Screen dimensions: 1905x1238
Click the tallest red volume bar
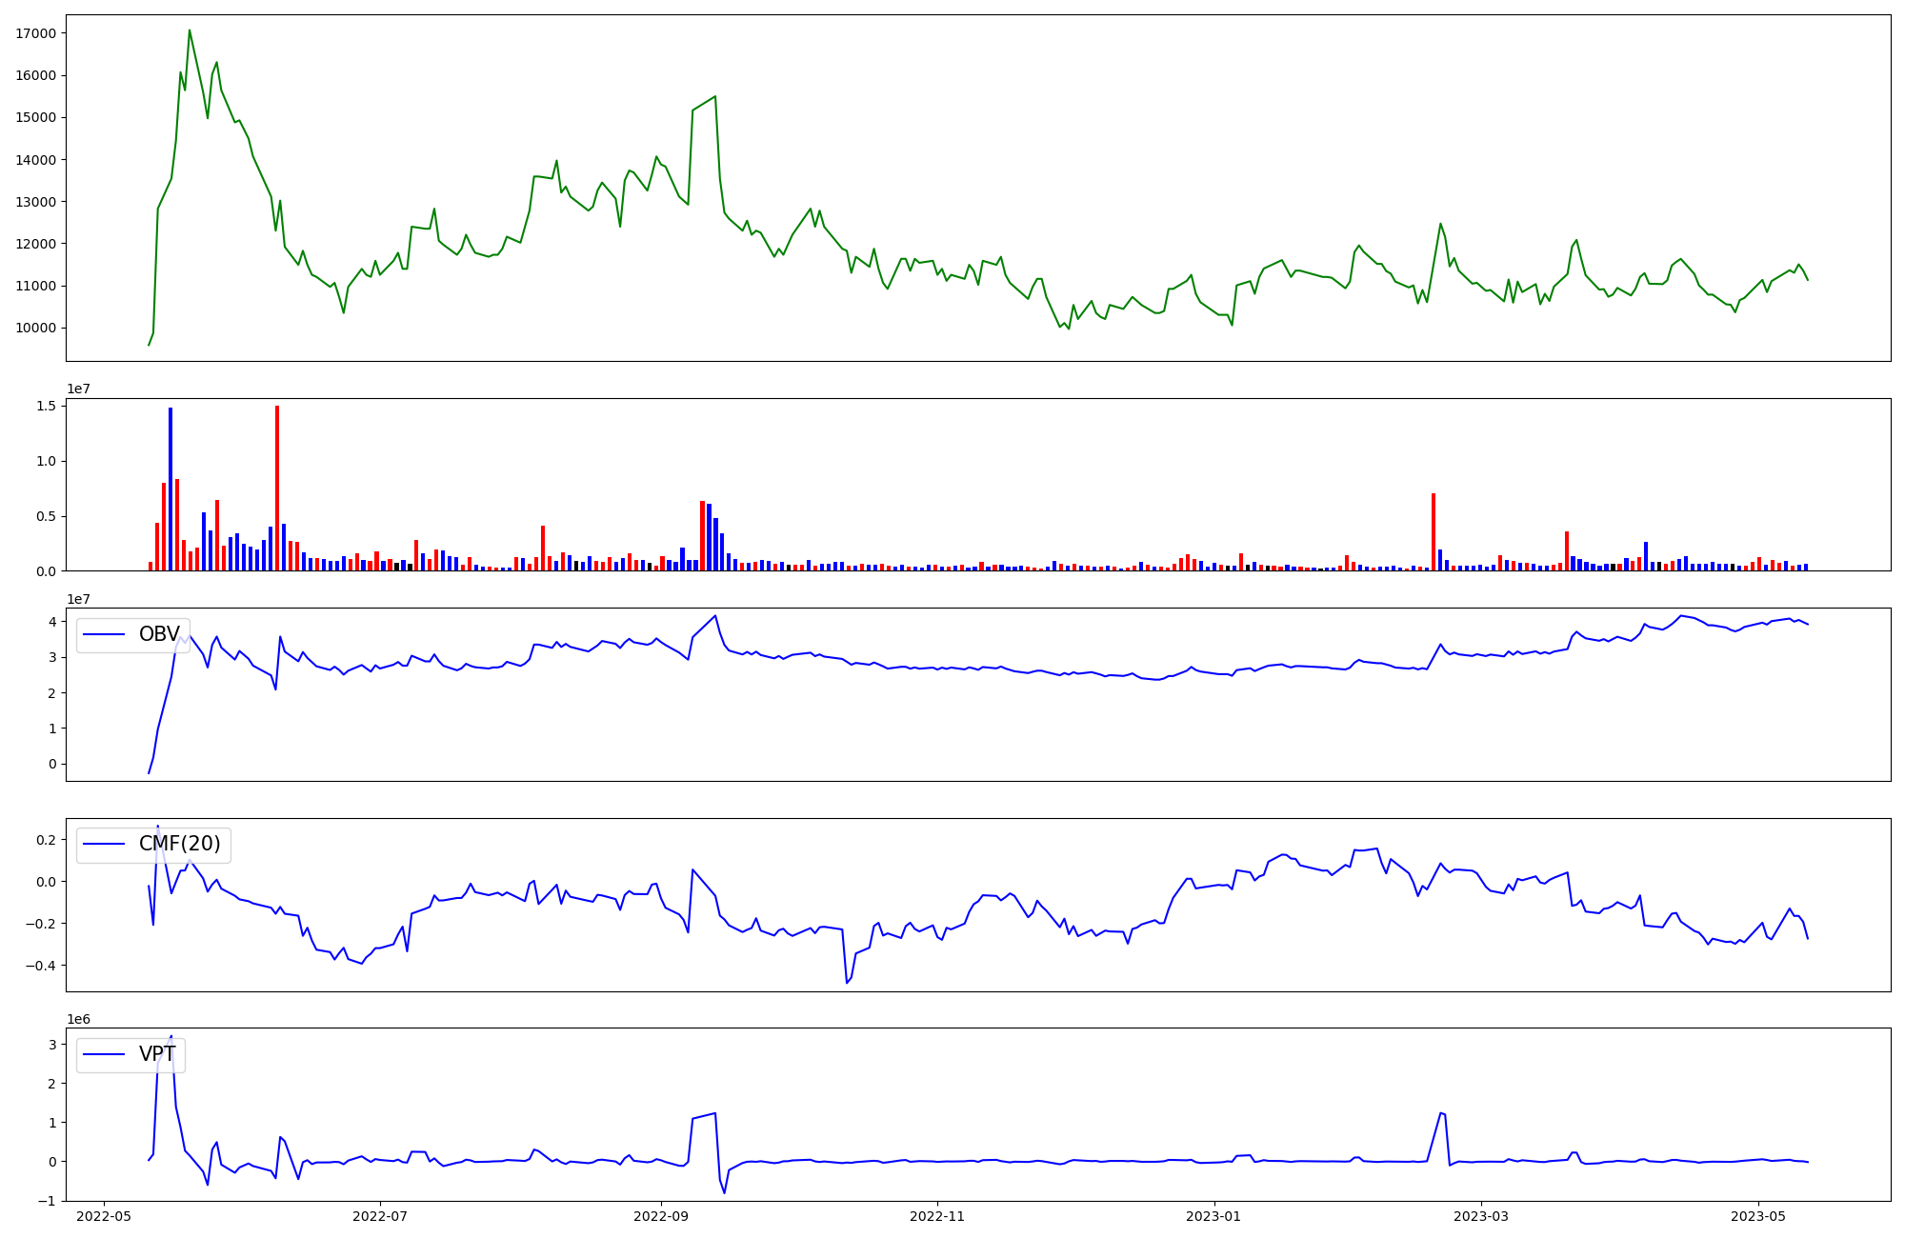[x=277, y=486]
